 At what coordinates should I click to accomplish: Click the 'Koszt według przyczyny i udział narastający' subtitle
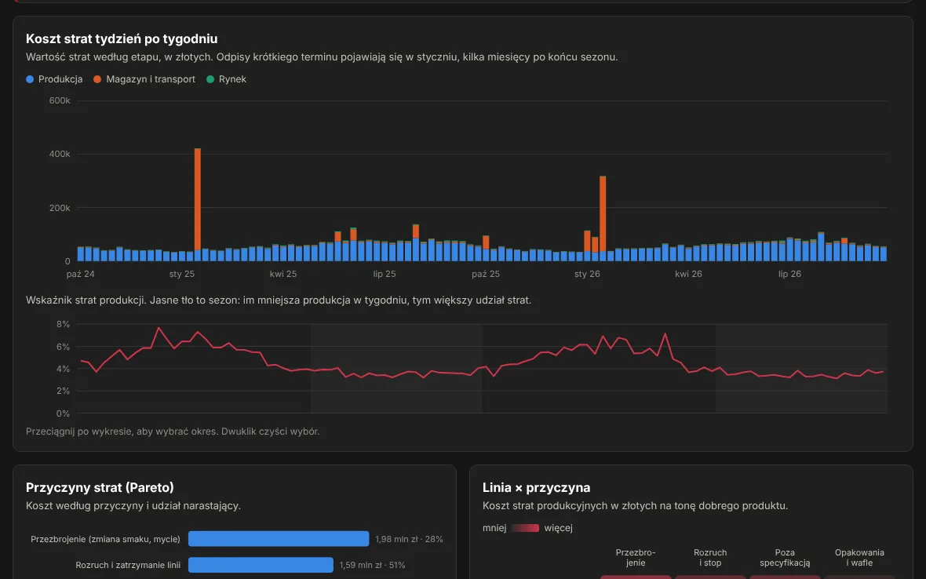pos(133,506)
